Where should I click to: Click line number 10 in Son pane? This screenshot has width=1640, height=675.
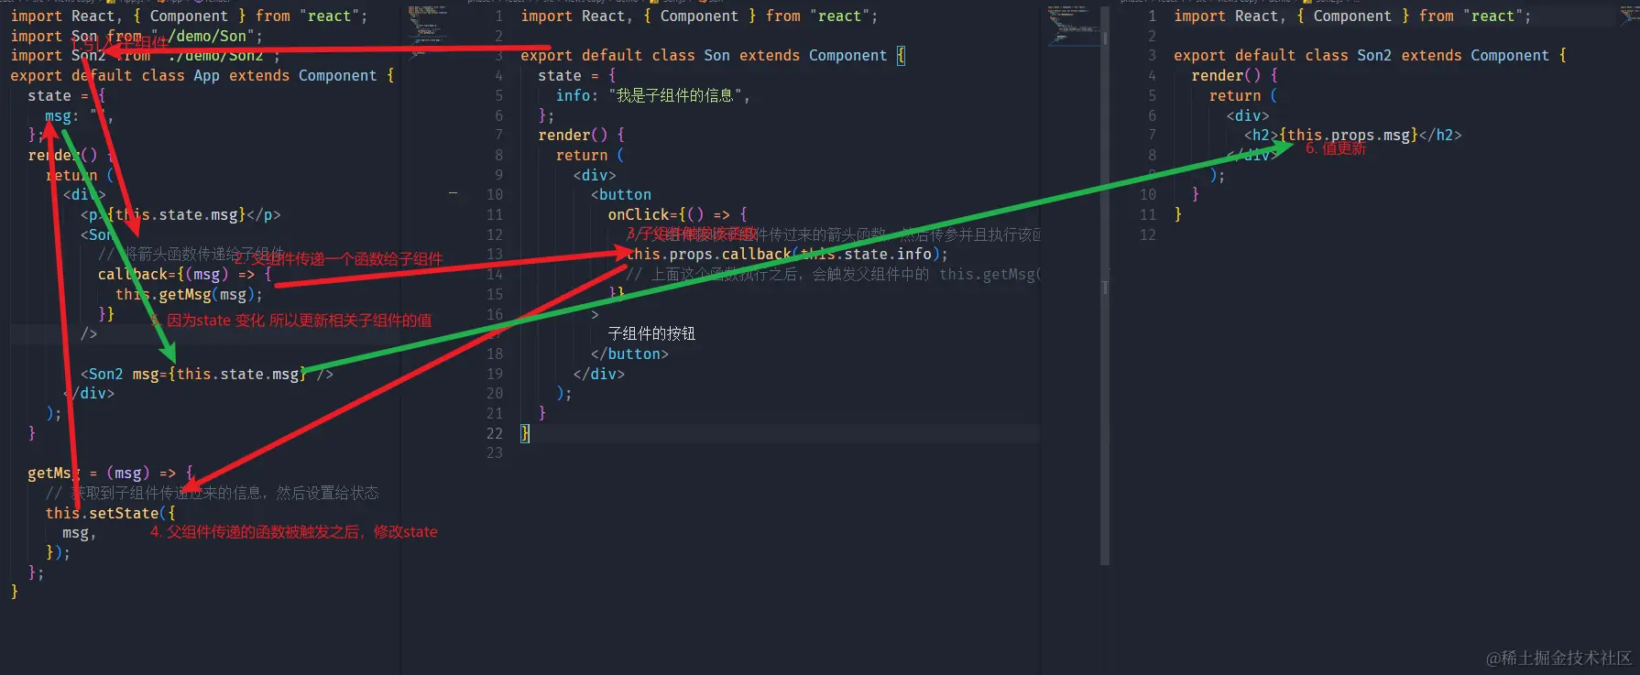495,194
